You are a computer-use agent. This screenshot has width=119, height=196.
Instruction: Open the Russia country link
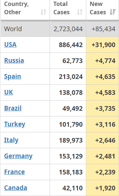pyautogui.click(x=14, y=60)
